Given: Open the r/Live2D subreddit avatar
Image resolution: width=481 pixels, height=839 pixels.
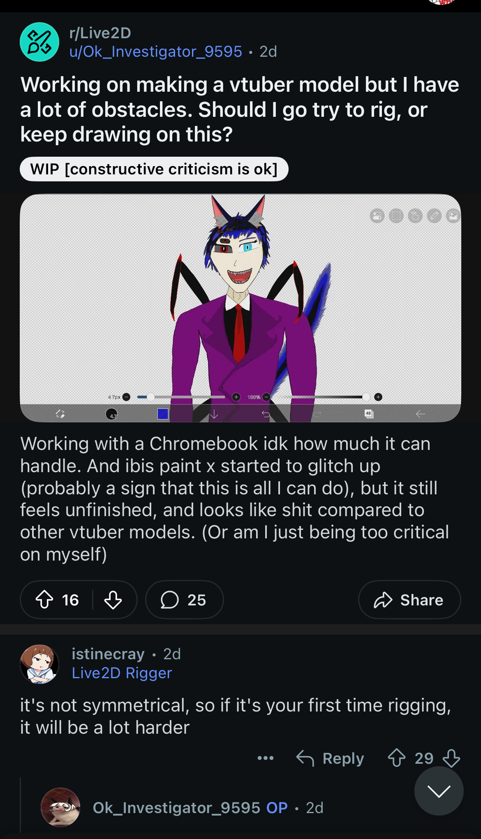Looking at the screenshot, I should tap(39, 42).
